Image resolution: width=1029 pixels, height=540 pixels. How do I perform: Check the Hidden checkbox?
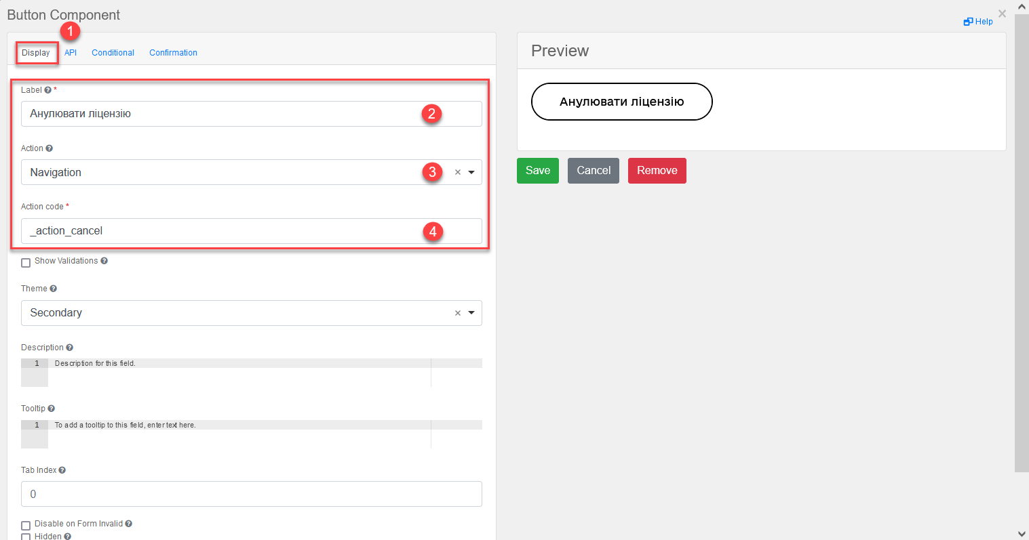click(26, 536)
